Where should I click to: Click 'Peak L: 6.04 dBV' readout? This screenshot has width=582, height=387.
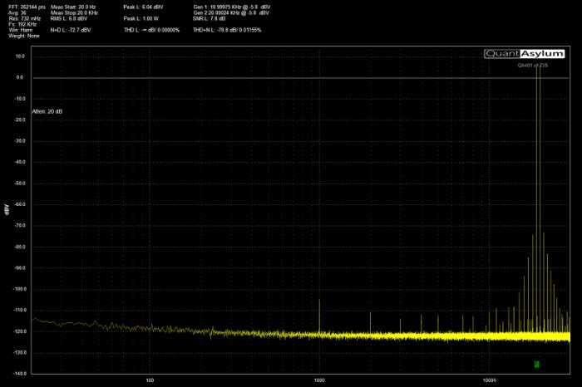coord(143,7)
